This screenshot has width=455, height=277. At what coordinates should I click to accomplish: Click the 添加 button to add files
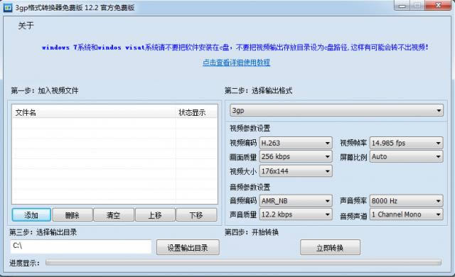point(31,215)
